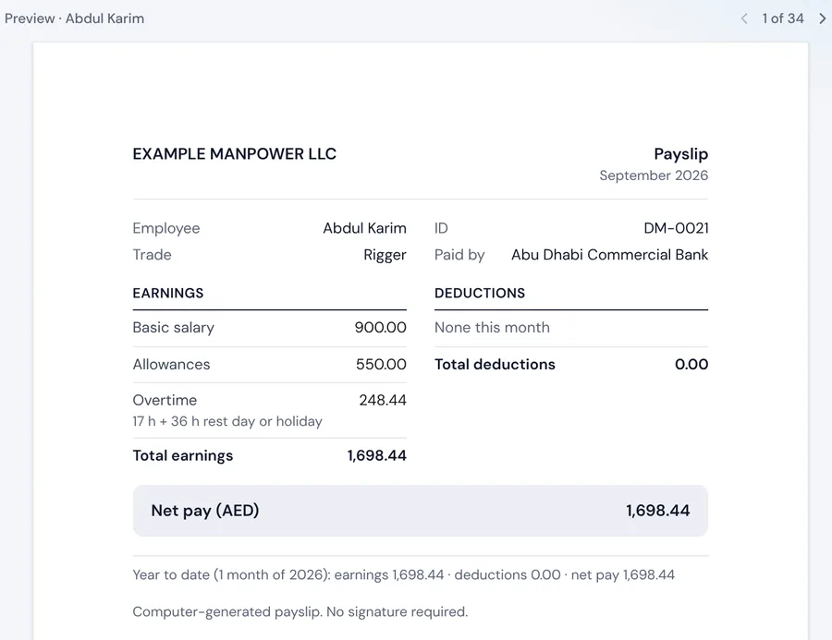Click the 'Preview · Abdul Karim' title
The height and width of the screenshot is (640, 832).
point(74,18)
